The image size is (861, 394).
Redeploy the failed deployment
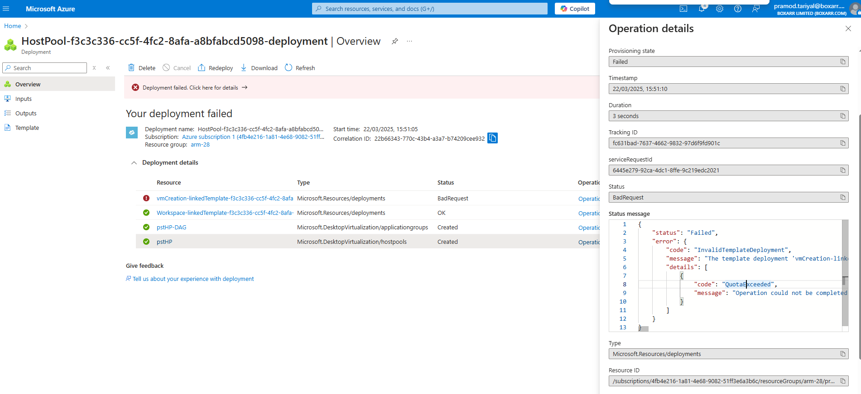216,68
